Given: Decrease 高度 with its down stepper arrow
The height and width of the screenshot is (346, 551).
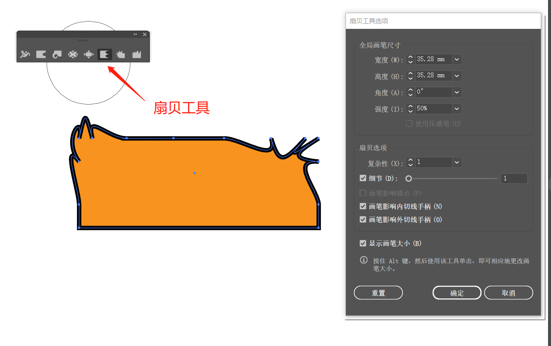Looking at the screenshot, I should coord(410,78).
